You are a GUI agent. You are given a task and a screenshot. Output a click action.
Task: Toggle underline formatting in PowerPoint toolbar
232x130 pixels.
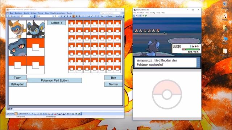pos(67,16)
